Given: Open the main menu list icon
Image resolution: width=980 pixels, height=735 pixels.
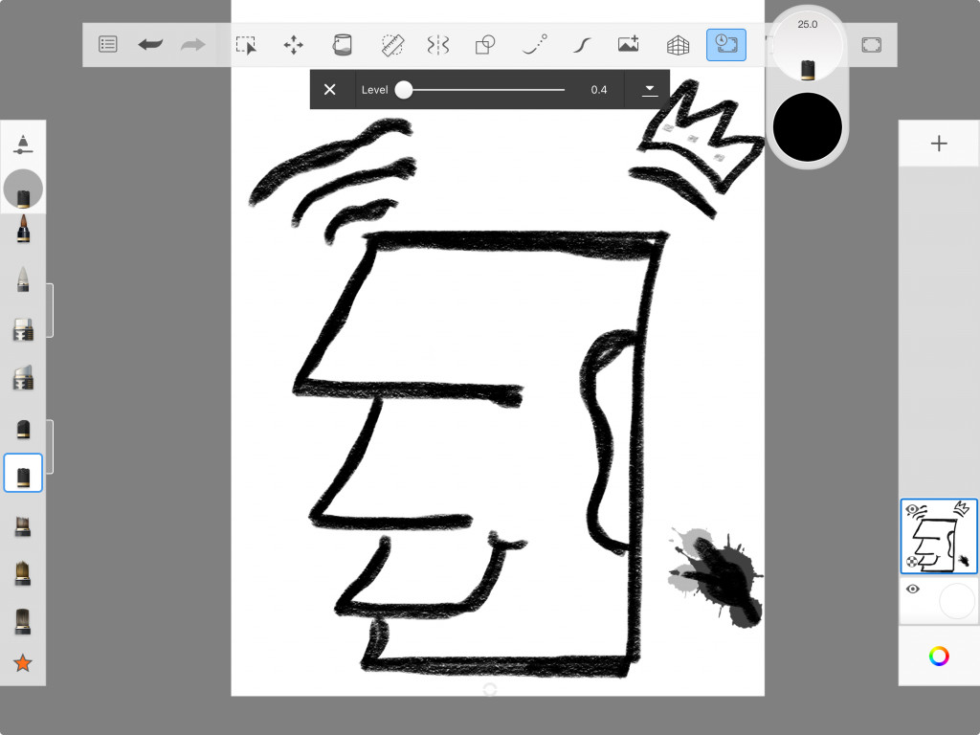Looking at the screenshot, I should [x=108, y=44].
